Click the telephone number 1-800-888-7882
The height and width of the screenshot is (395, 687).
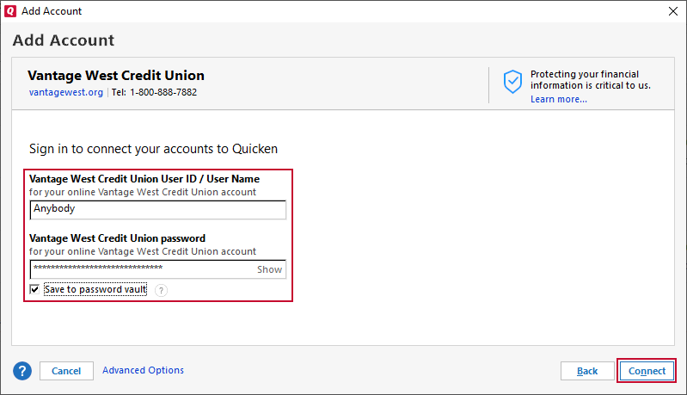(163, 92)
